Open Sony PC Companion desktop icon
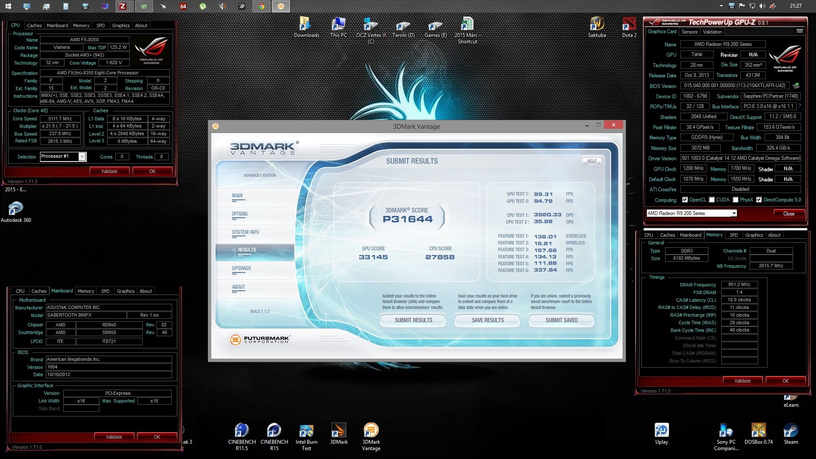 click(726, 436)
